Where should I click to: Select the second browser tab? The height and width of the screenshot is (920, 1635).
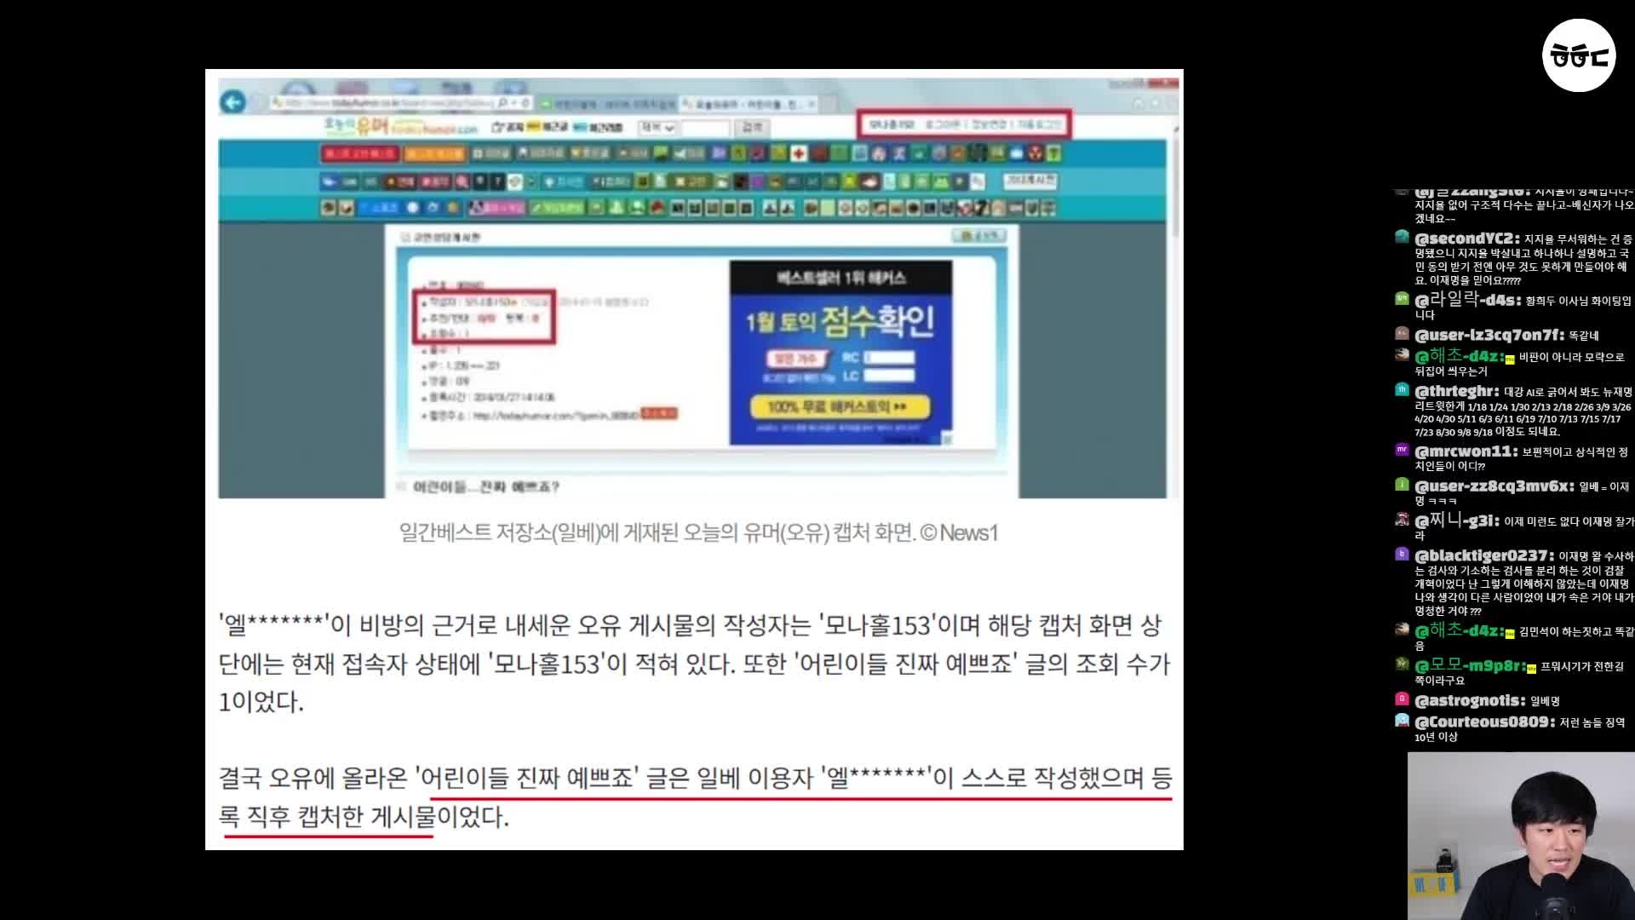tap(749, 103)
